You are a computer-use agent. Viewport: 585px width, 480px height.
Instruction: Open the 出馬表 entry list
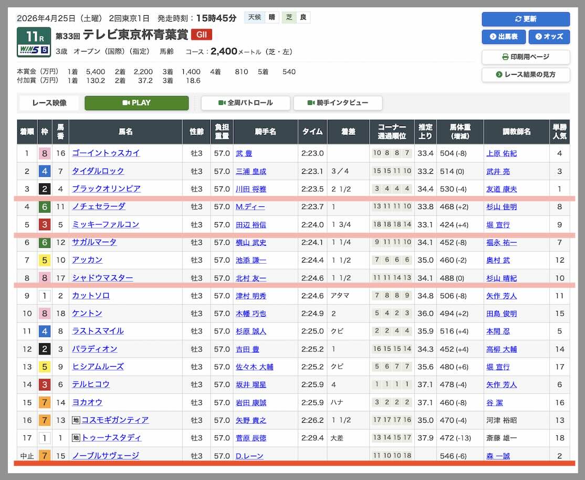point(504,37)
